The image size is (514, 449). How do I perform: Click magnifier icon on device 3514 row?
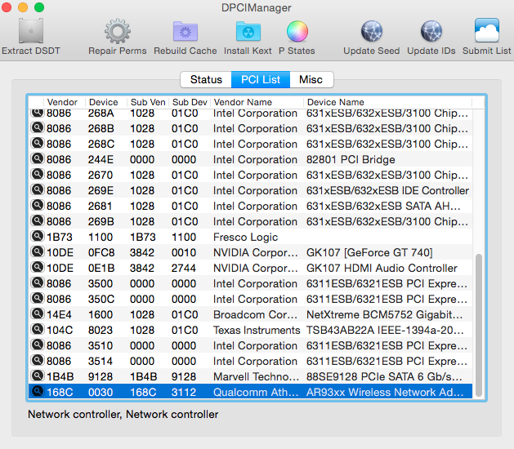[x=38, y=360]
